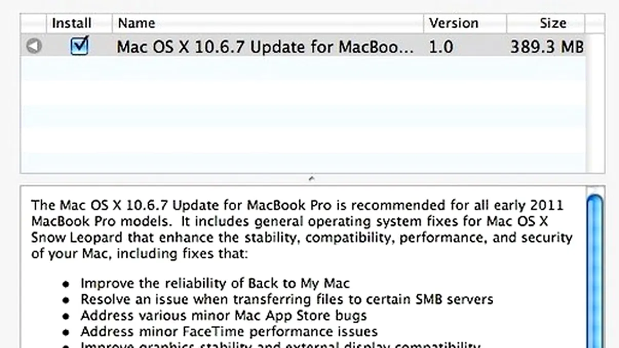619x348 pixels.
Task: Uncheck the Install checkbox for the update
Action: coord(79,46)
